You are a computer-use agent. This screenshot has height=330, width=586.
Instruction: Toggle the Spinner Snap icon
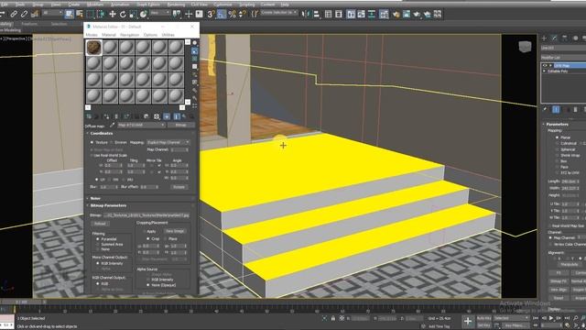click(x=243, y=15)
